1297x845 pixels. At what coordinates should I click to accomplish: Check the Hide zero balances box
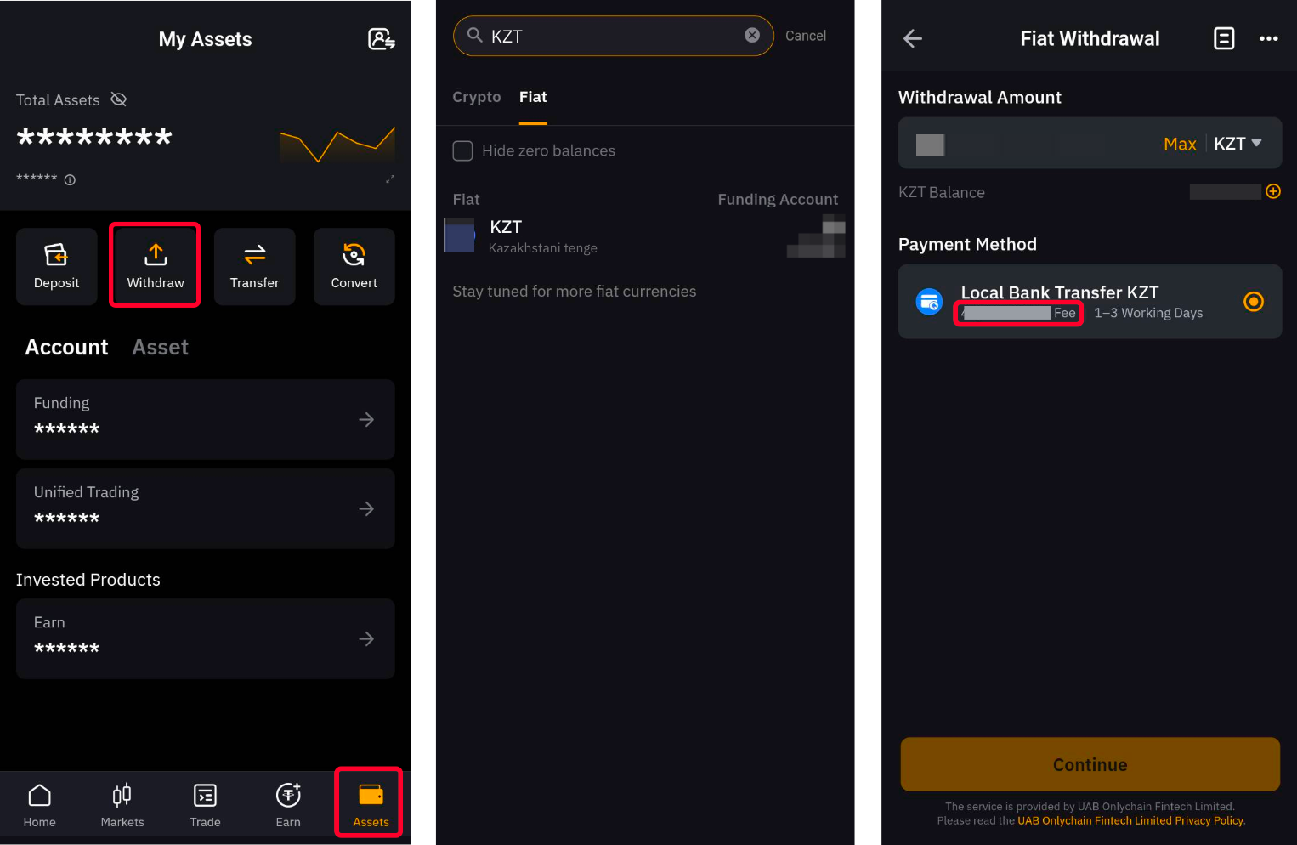click(x=463, y=150)
